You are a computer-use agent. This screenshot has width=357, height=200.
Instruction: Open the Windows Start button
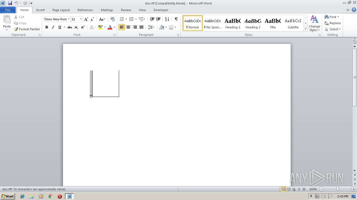[8, 196]
